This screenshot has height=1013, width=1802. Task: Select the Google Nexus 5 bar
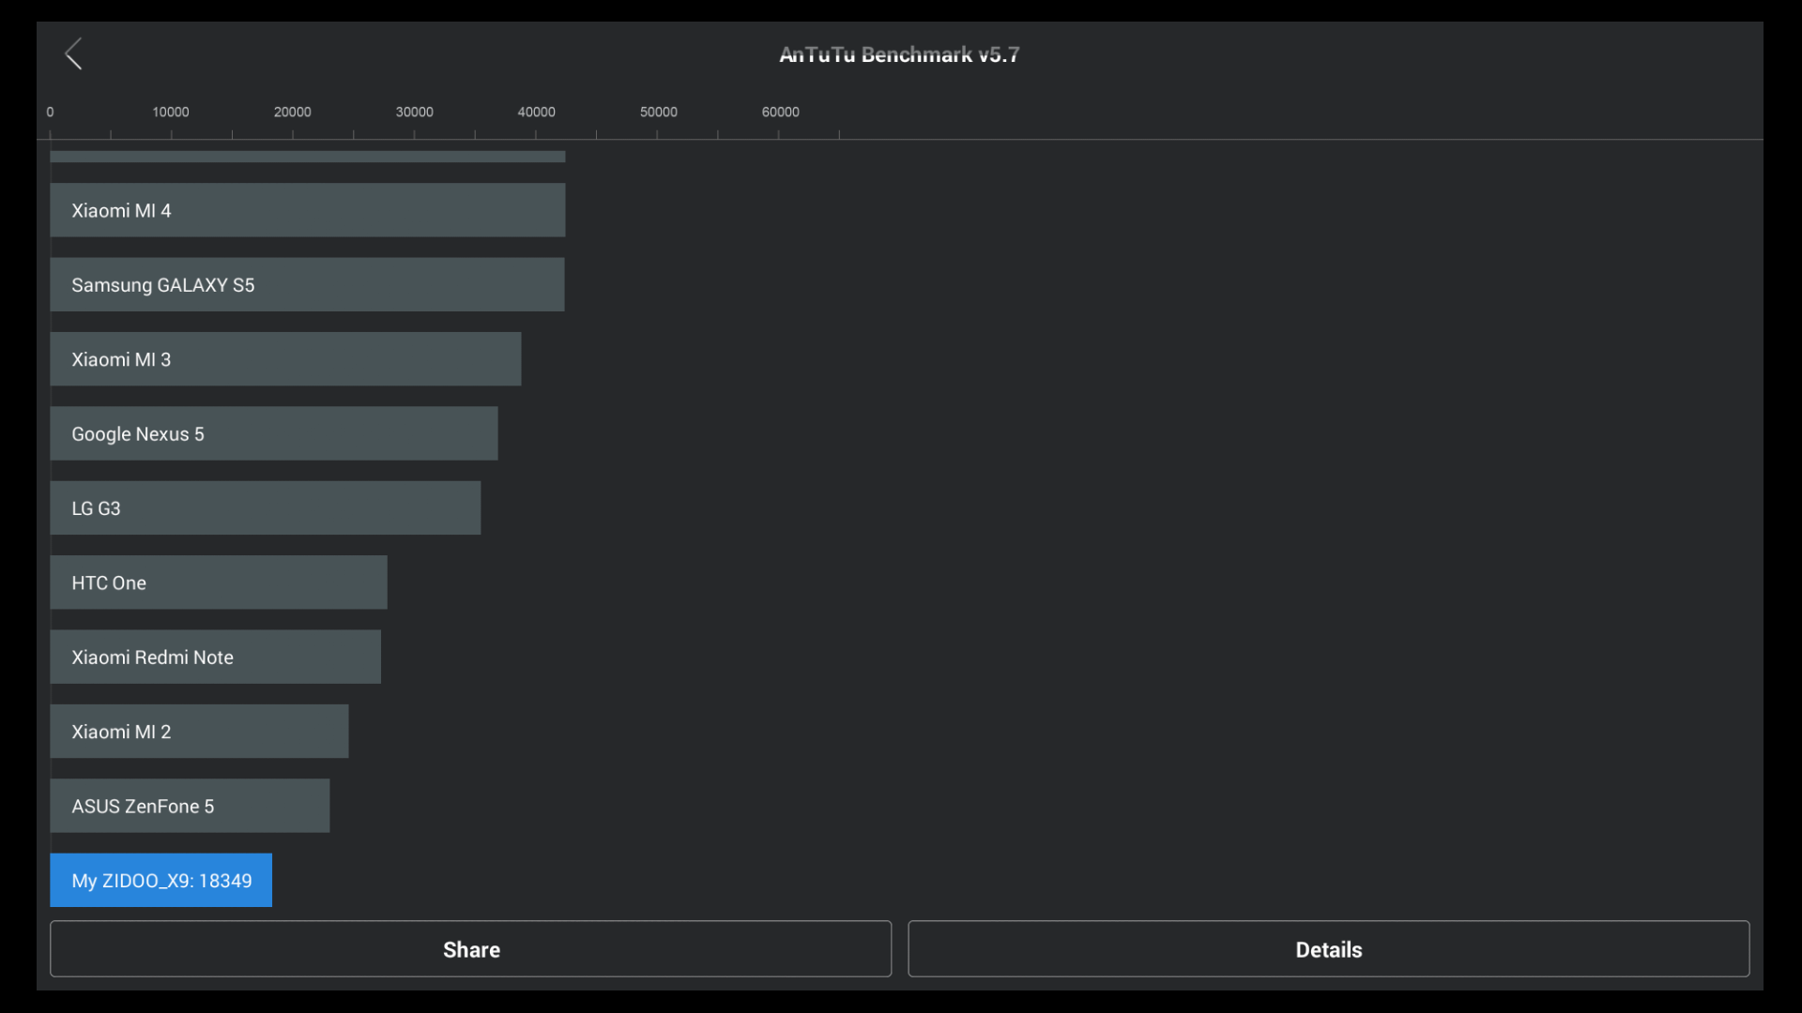click(274, 433)
